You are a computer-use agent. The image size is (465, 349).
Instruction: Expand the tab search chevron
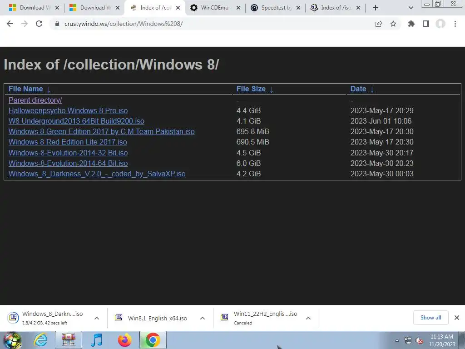[411, 8]
